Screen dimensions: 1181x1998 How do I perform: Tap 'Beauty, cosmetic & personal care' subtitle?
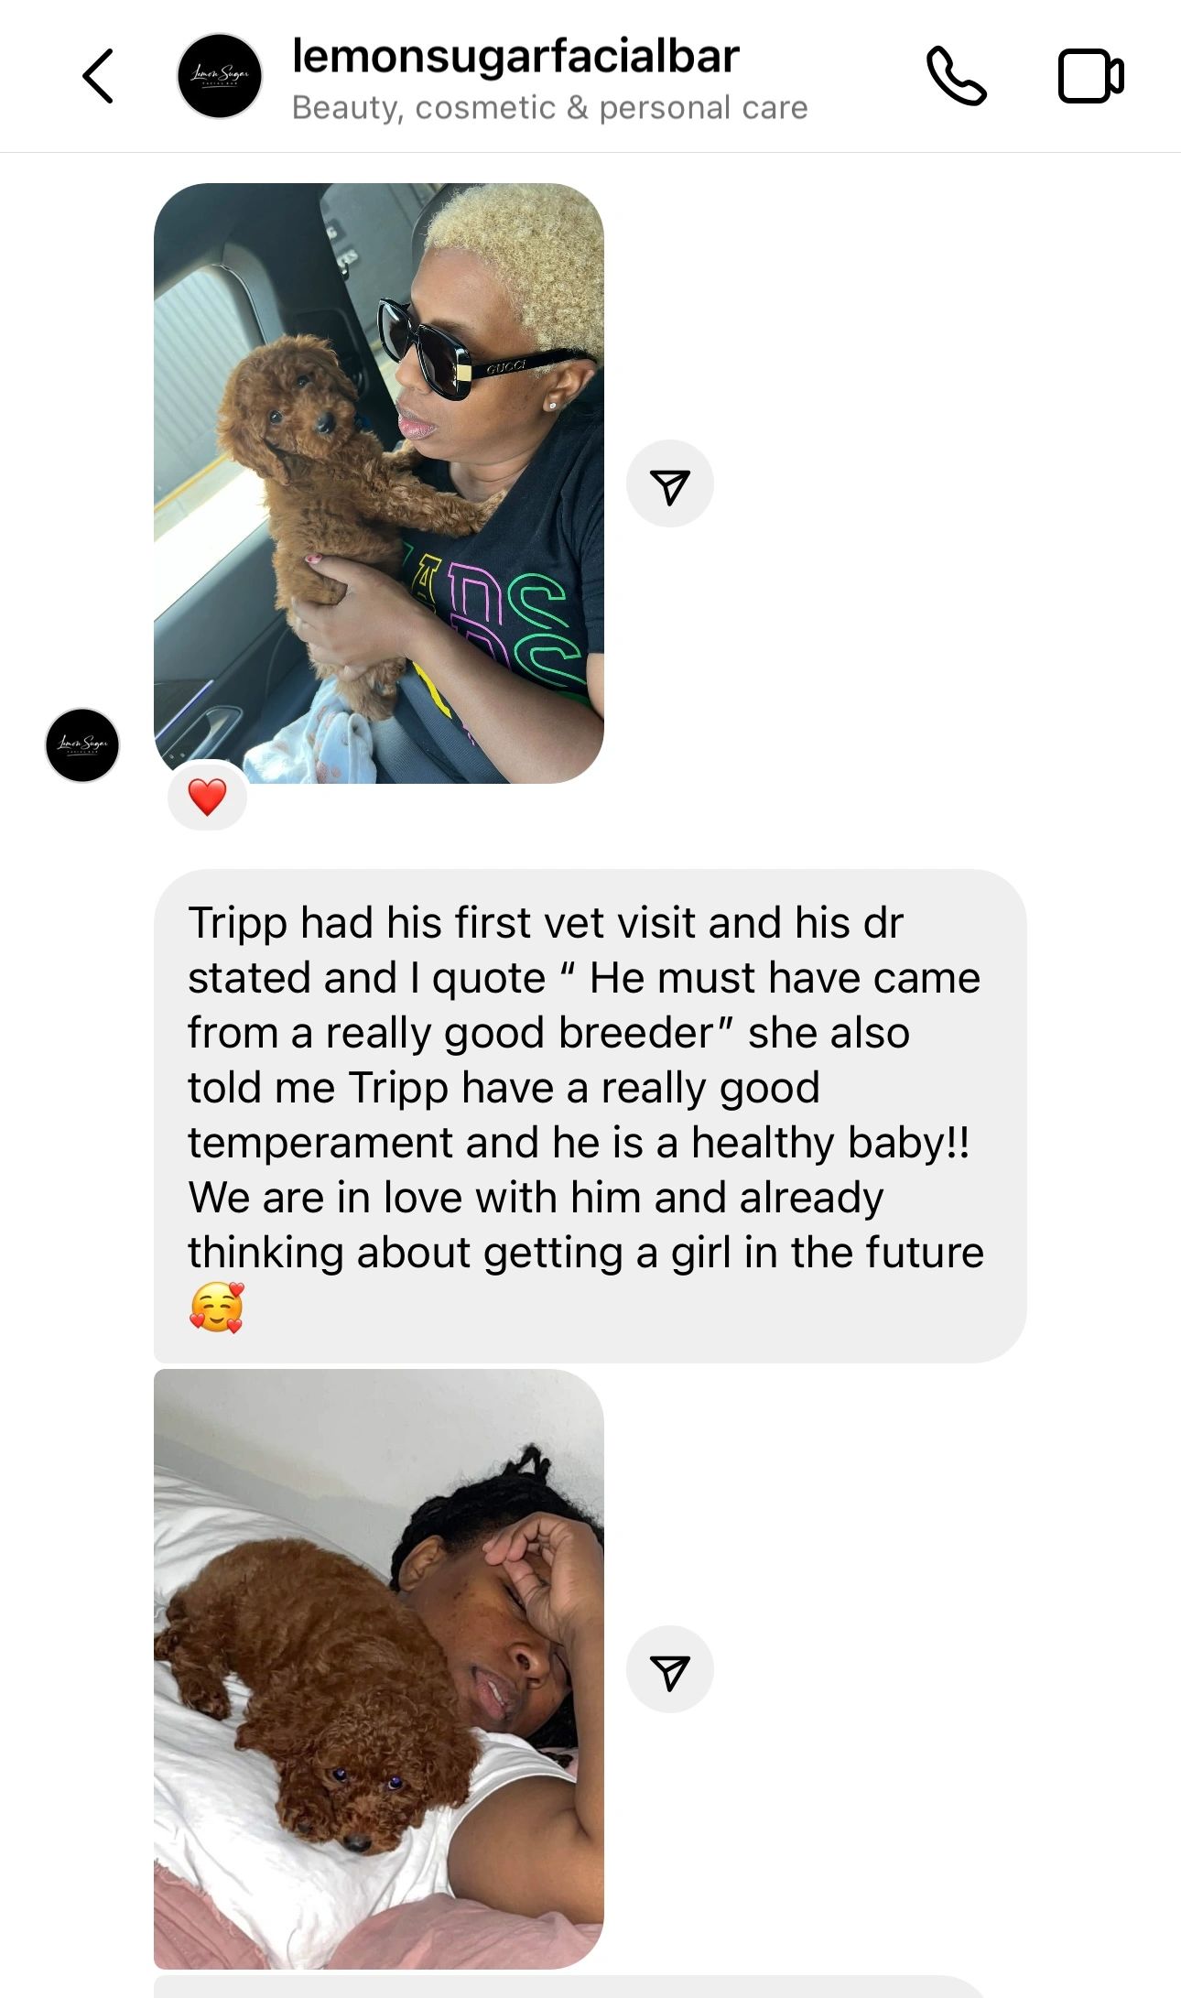tap(549, 108)
